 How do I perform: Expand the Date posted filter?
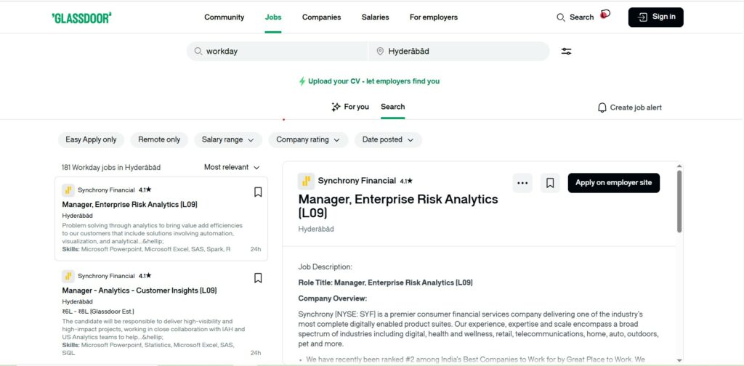point(387,139)
